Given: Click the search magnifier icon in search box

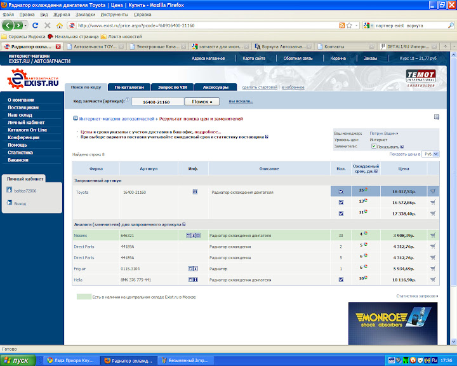Looking at the screenshot, I should pyautogui.click(x=451, y=25).
